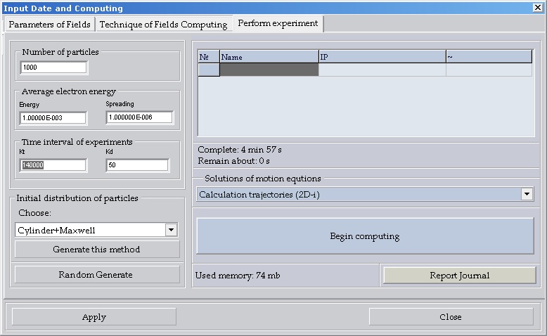Open the Calculation trajectories method dropdown
547x336 pixels.
(x=527, y=194)
